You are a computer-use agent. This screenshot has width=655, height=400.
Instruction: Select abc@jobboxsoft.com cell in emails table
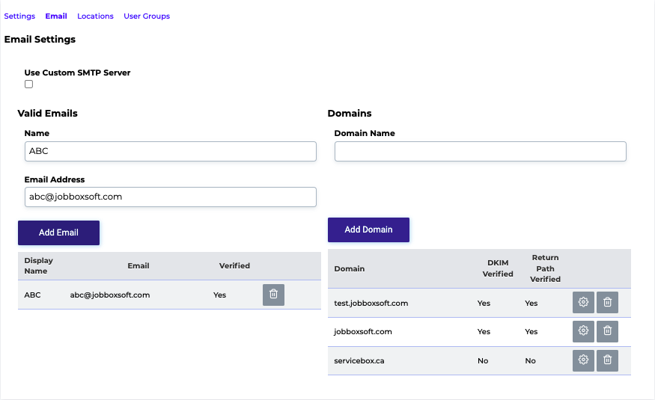(x=110, y=295)
